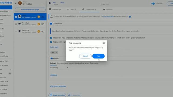Open the Let's chat interaction row
The height and width of the screenshot is (97, 173).
point(30,31)
